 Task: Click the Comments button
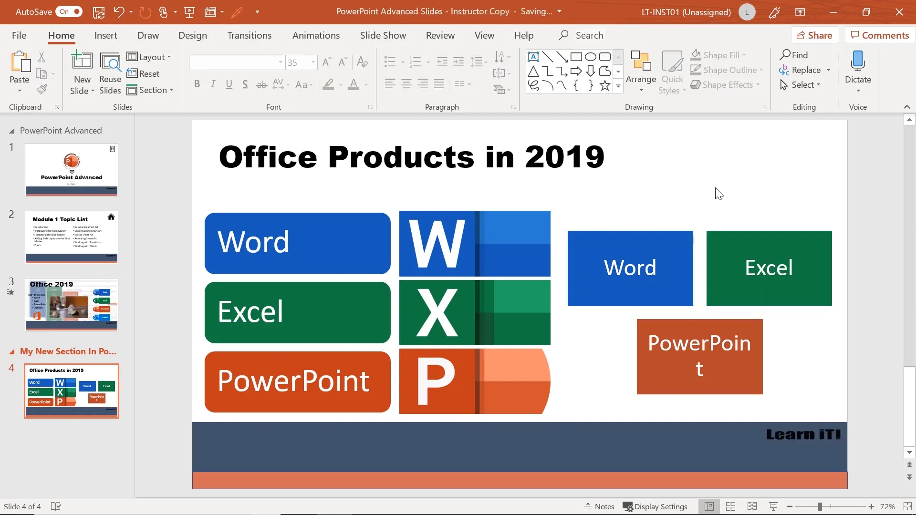[880, 35]
